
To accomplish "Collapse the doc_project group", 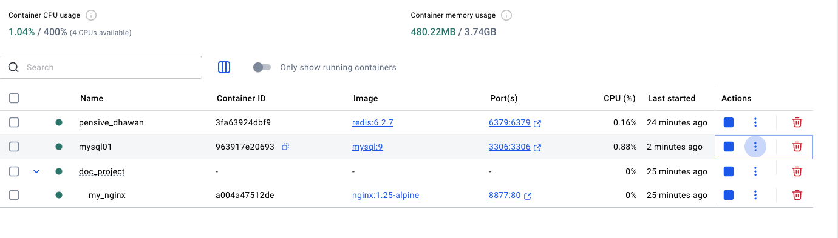I will [36, 171].
